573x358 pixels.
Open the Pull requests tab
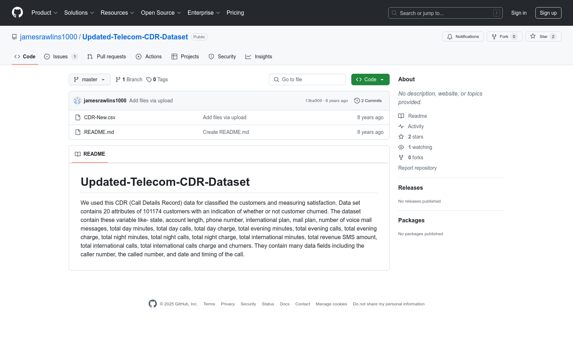pyautogui.click(x=107, y=57)
